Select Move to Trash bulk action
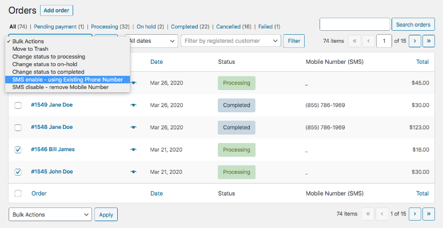Viewport: 443px width, 228px height. pos(67,49)
